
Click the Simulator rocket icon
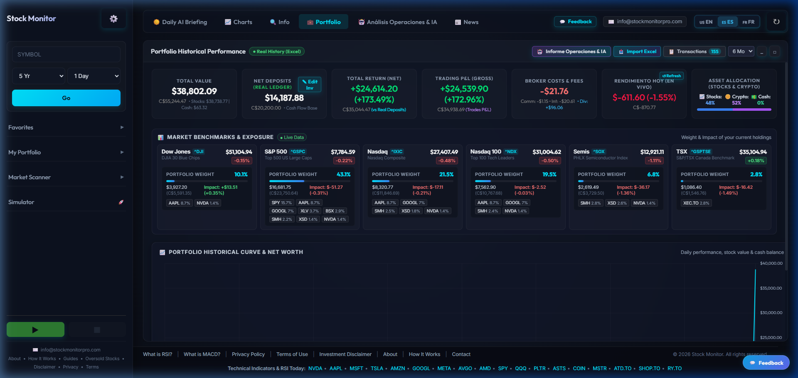121,202
